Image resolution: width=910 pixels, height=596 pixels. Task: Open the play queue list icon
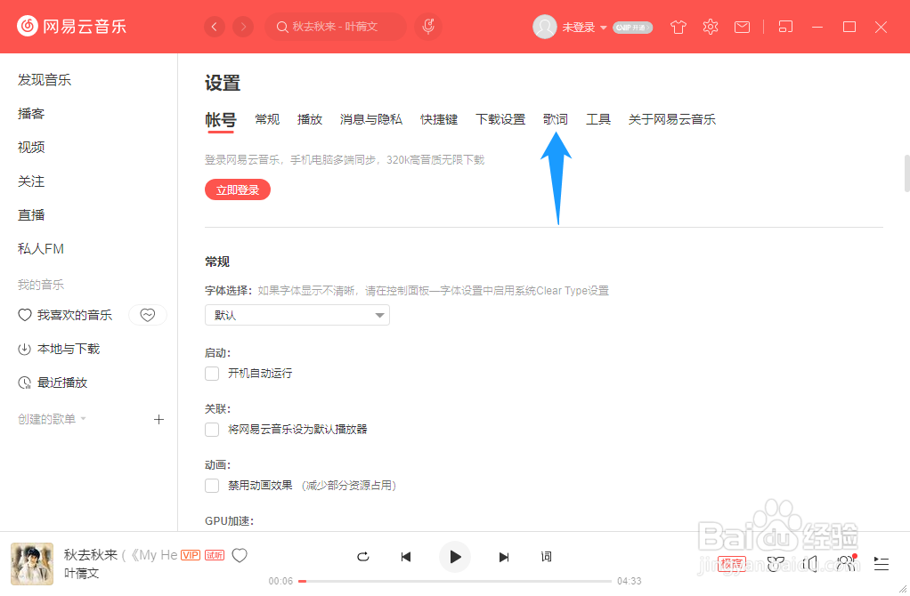click(x=881, y=564)
